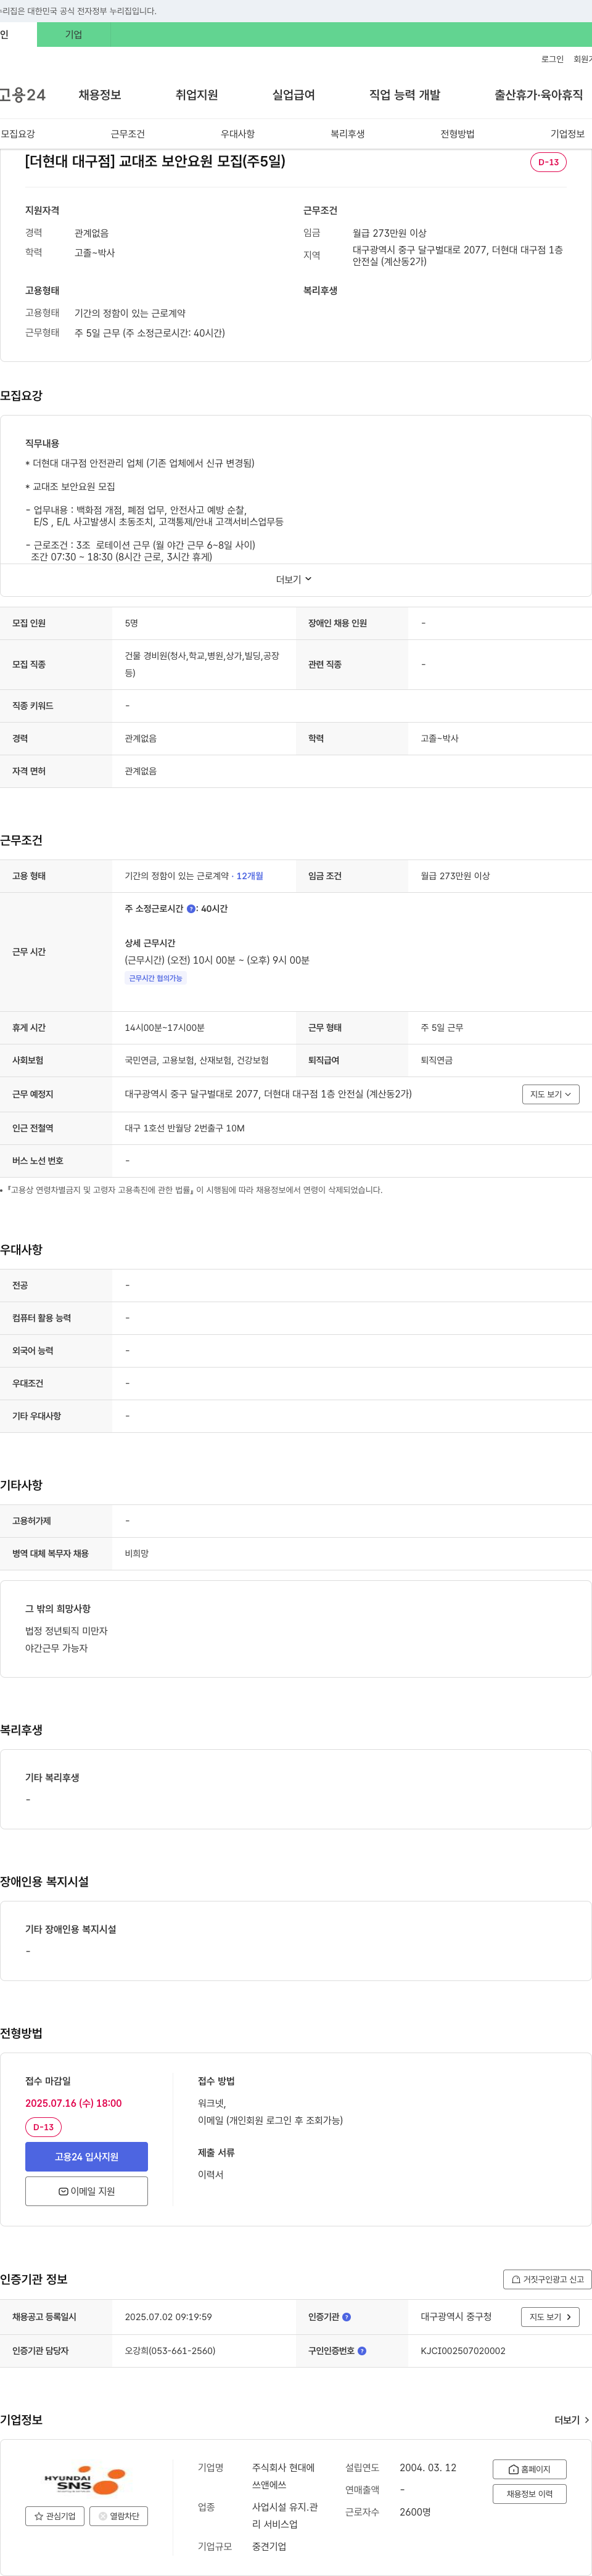Click 등록일시 2025.07.02 09:19:59

tap(168, 2317)
